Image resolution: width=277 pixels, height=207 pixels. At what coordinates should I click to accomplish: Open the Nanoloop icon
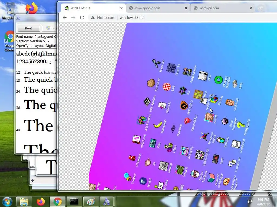click(x=173, y=128)
